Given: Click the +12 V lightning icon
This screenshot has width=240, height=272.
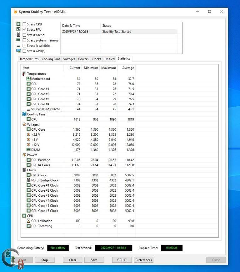Looking at the screenshot, I should pos(29,144).
